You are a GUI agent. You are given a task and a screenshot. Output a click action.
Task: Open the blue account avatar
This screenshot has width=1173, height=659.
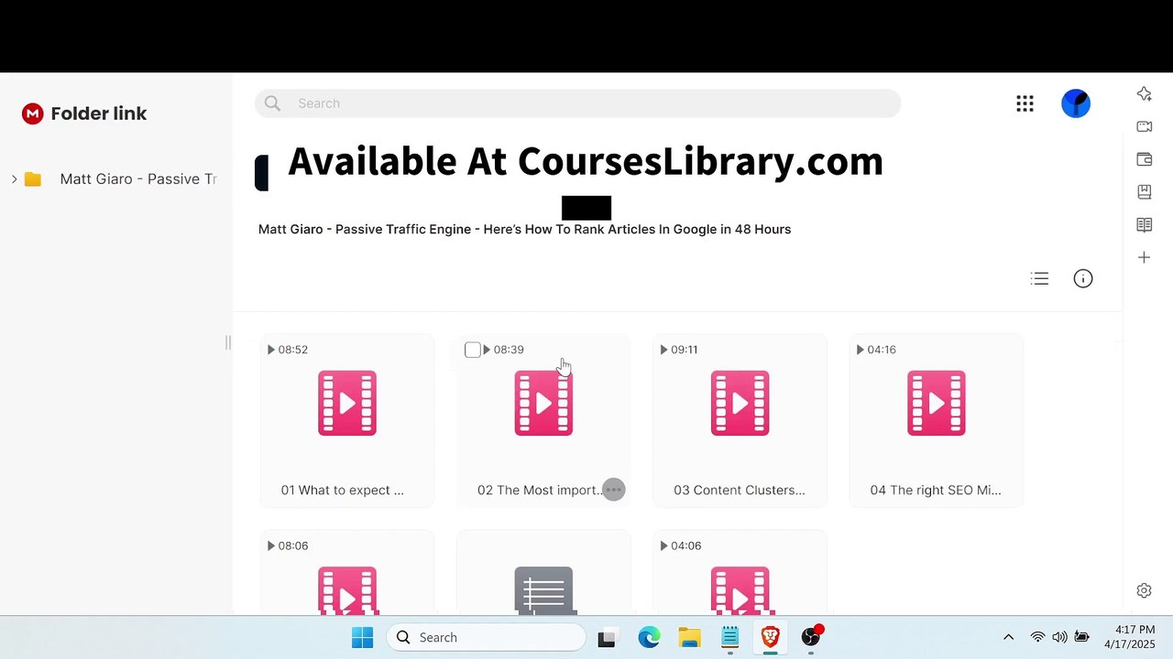tap(1076, 103)
